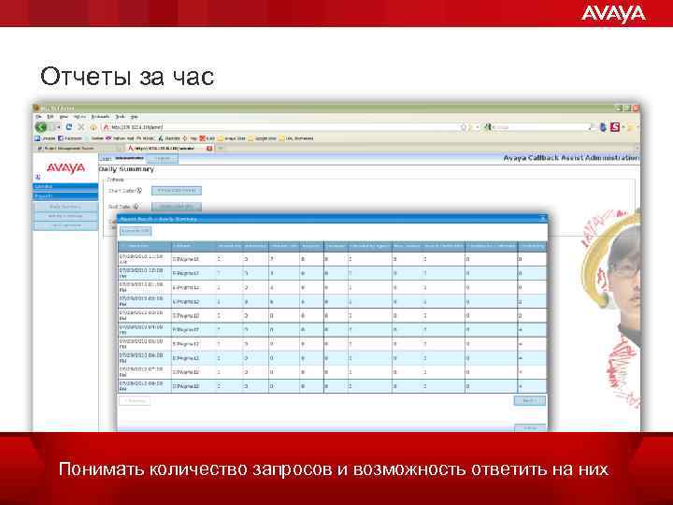This screenshot has width=673, height=505.
Task: Select the Avaya admin browser tab
Action: 168,148
